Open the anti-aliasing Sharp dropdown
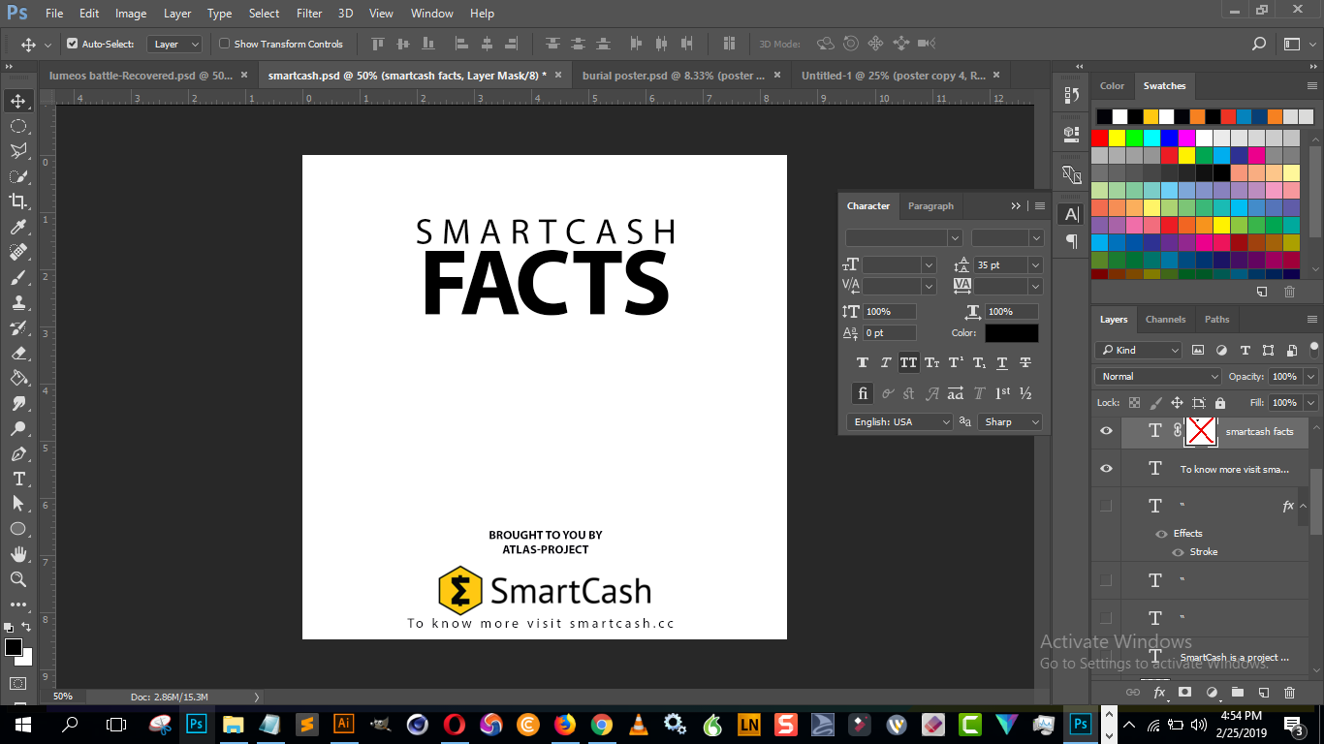This screenshot has width=1324, height=744. coord(1010,421)
